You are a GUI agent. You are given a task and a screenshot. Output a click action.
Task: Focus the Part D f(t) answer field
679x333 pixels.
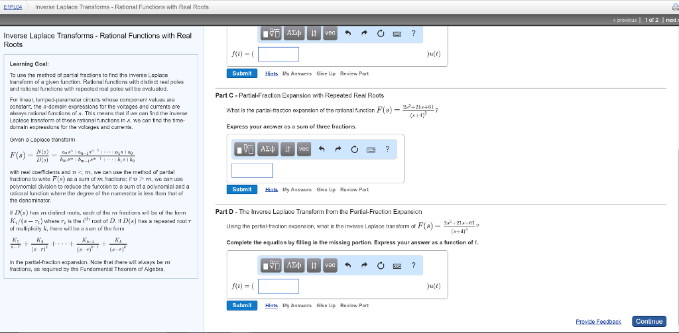pyautogui.click(x=278, y=286)
